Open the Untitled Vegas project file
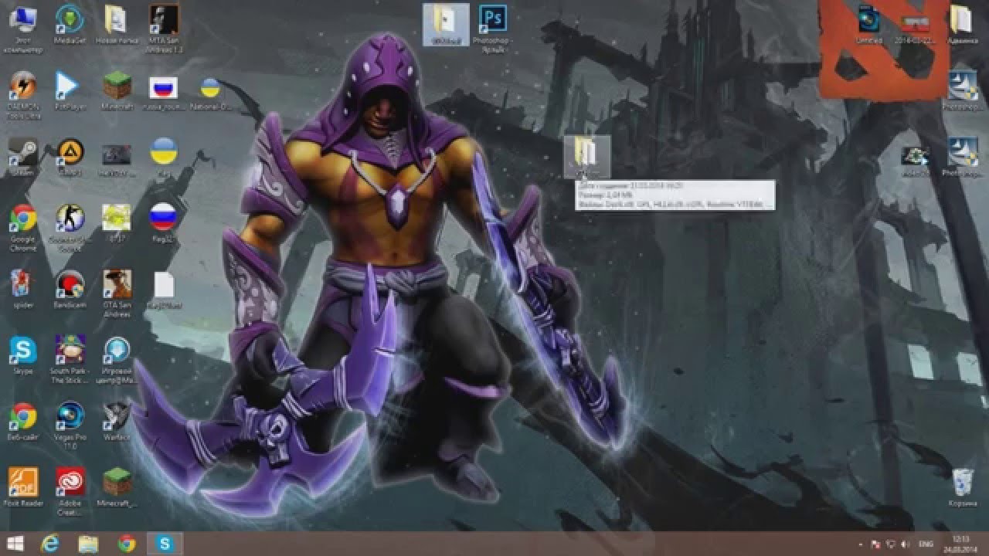Screen dimensions: 989x556 click(869, 25)
